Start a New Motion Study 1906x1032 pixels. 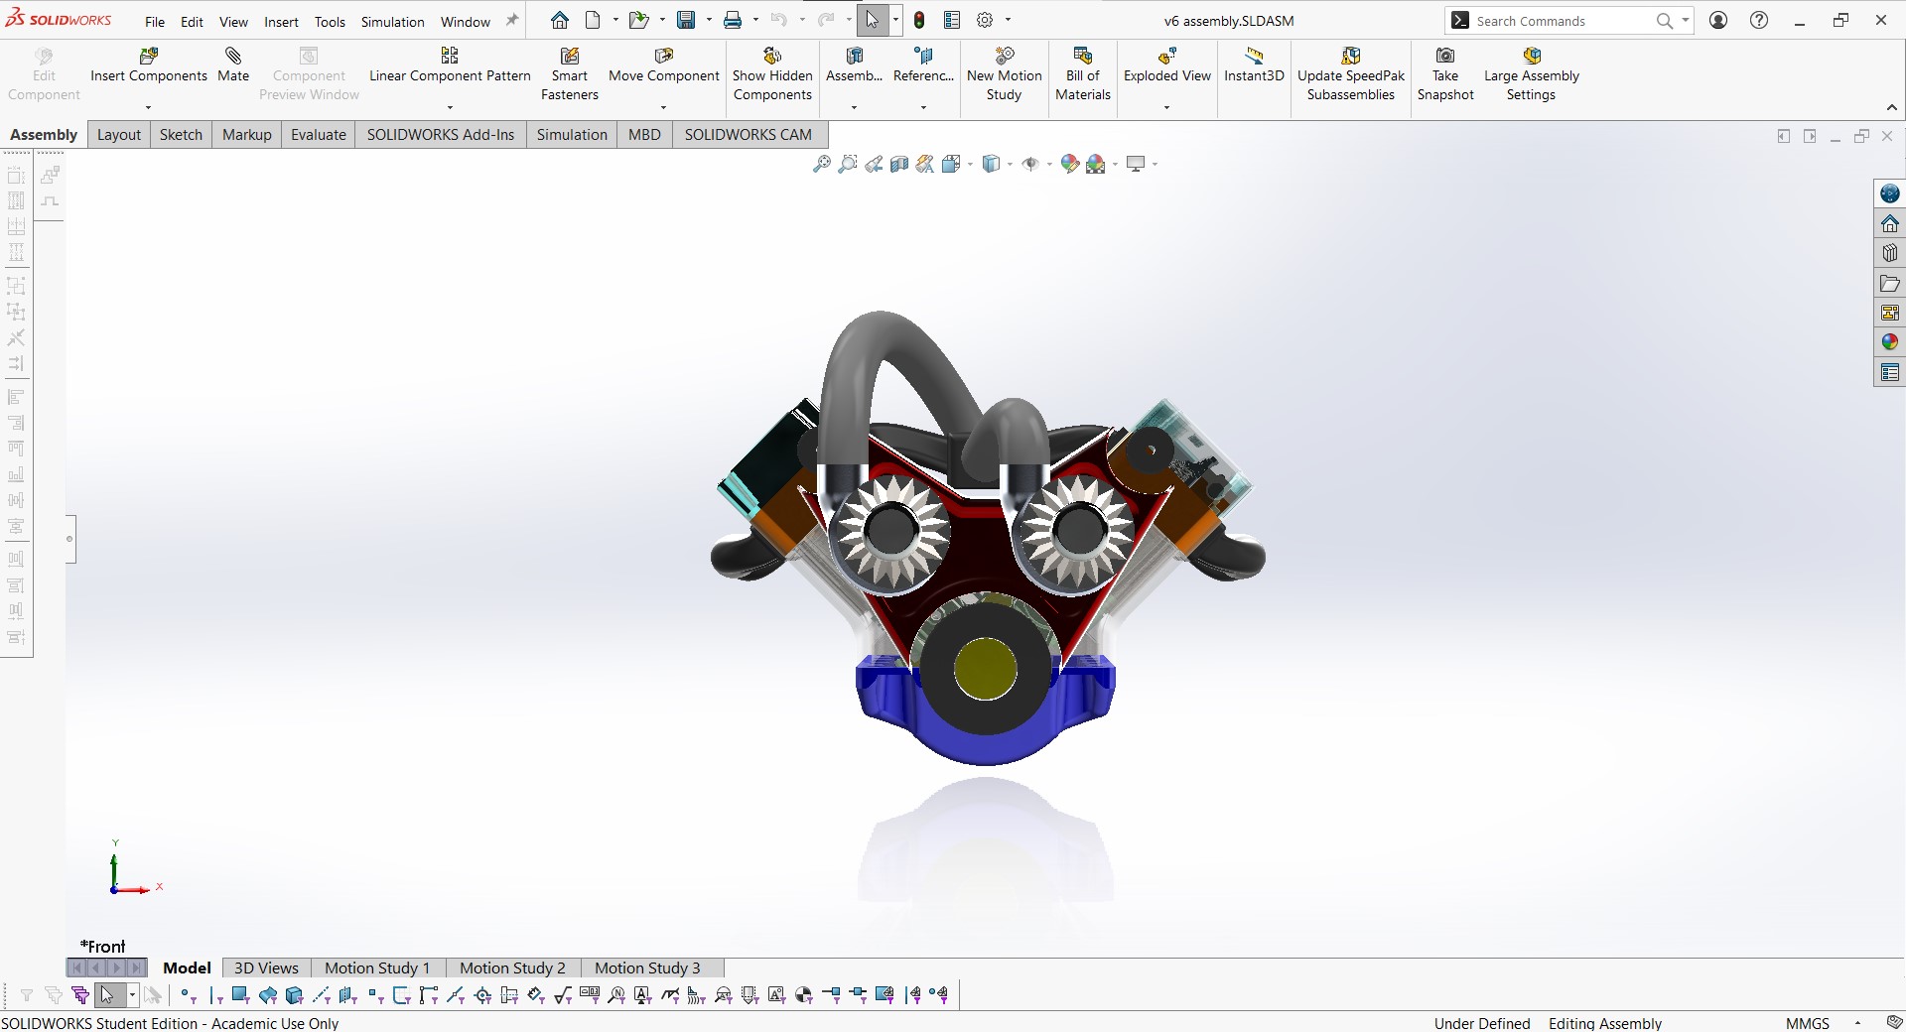(1004, 74)
